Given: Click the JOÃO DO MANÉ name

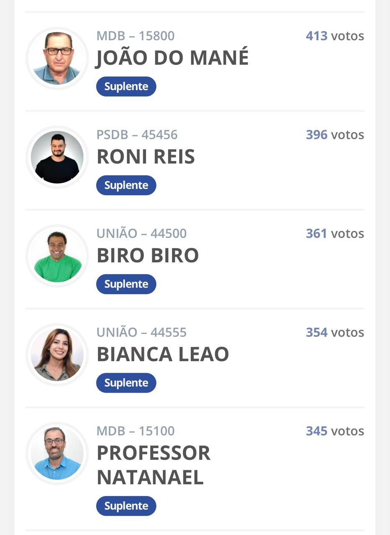Looking at the screenshot, I should tap(172, 57).
